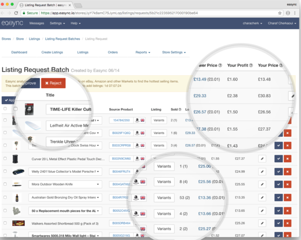Expand the Reports dropdown tab
Screen dimensions: 301x240
point(143,52)
